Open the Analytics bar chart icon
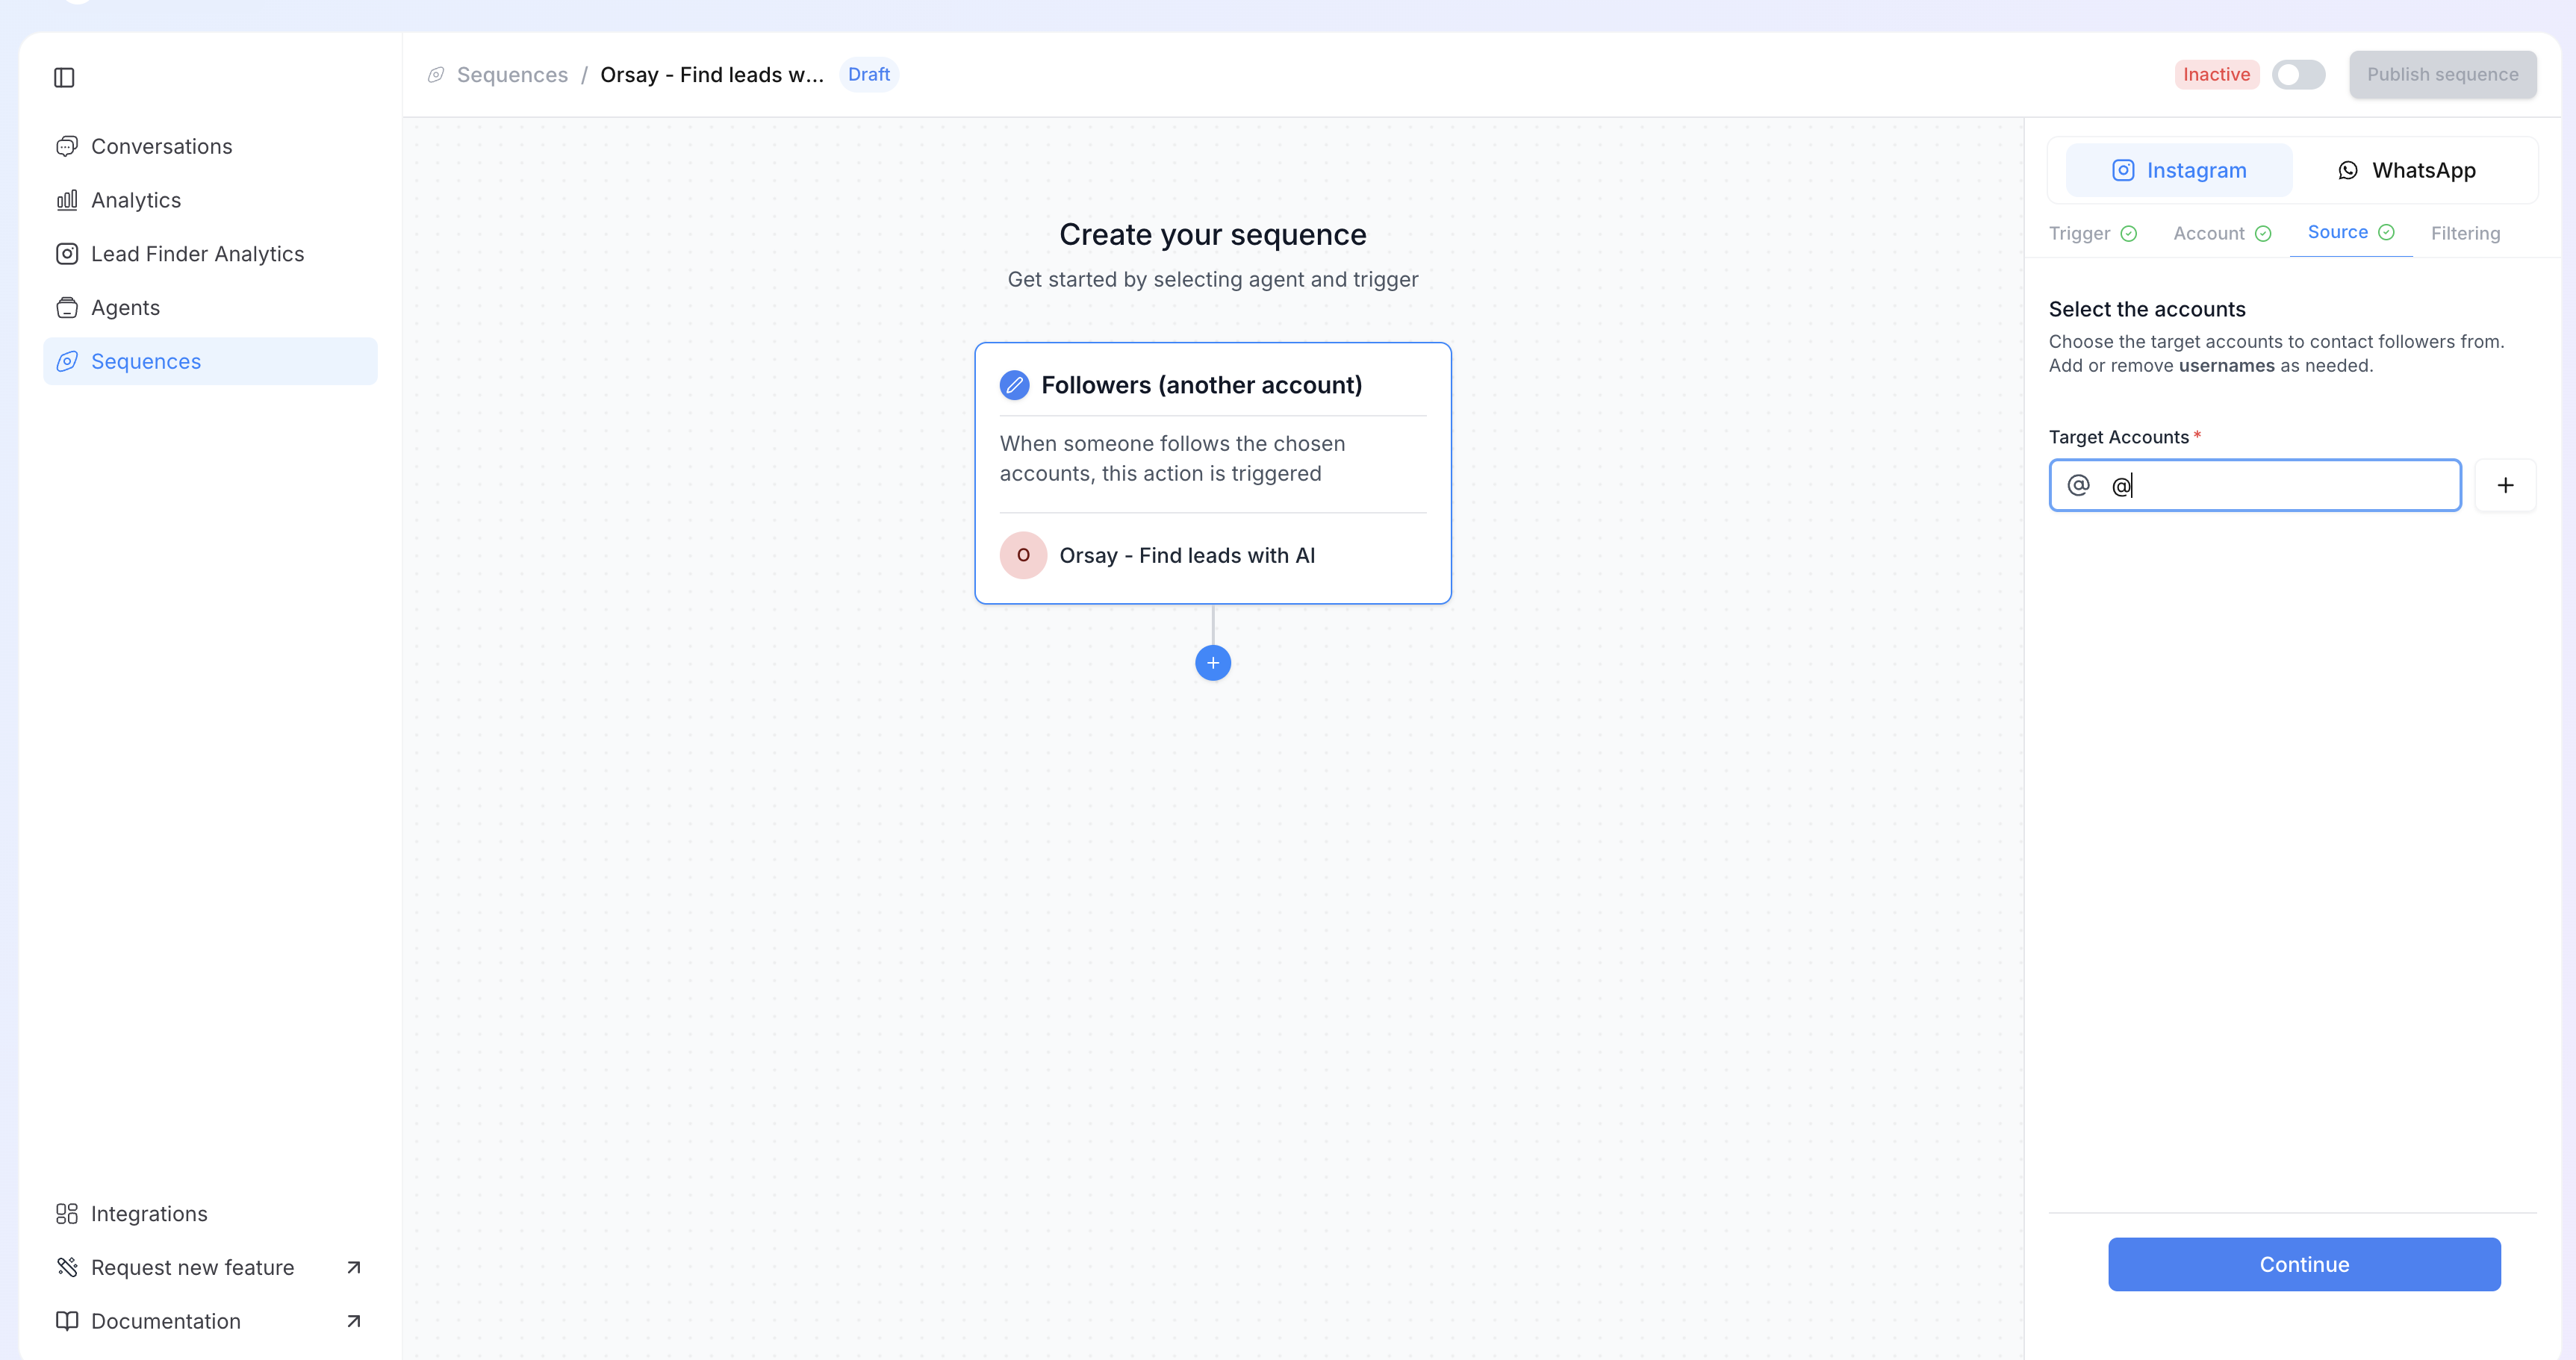Viewport: 2576px width, 1360px height. coord(67,201)
